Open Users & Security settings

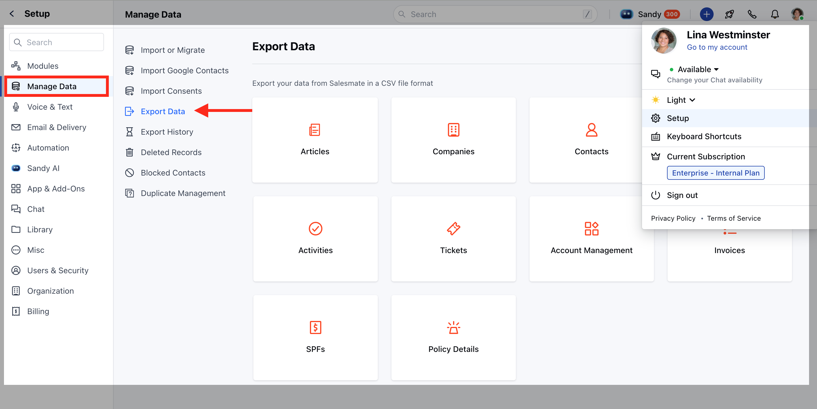pos(57,270)
